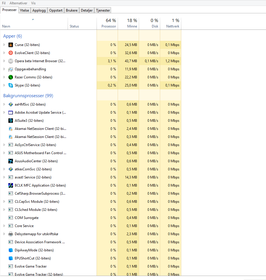Viewport: 266px width, 280px height.
Task: Click the 43,7 MB memory value for Opera
Action: tap(131, 61)
